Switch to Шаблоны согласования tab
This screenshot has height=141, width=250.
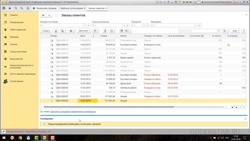[x=71, y=8]
